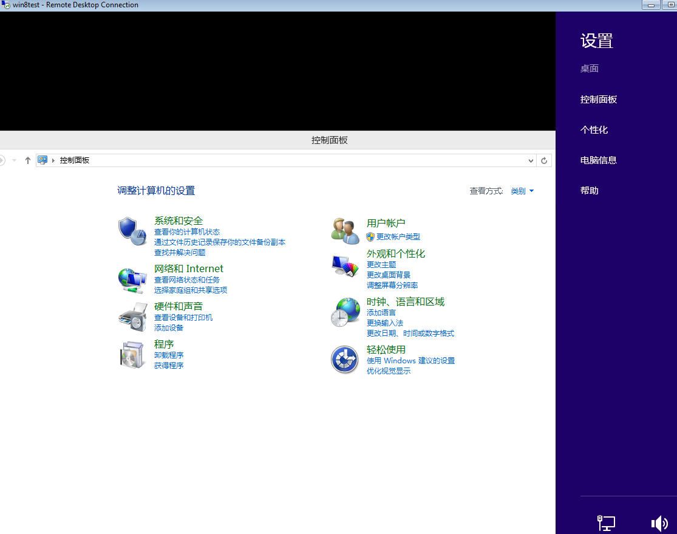Viewport: 677px width, 534px height.
Task: Click the UAC shield icon beside 更改帐户类型
Action: coord(370,237)
